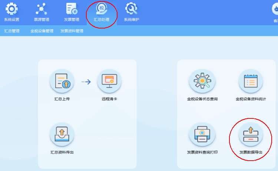Click the 汇总处理 label text
Image resolution: width=278 pixels, height=171 pixels.
tap(102, 20)
